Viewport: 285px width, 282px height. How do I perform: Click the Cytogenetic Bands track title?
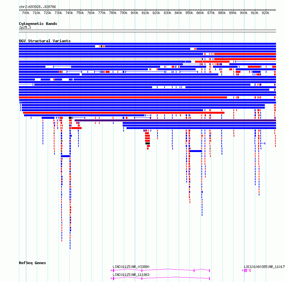coord(38,24)
